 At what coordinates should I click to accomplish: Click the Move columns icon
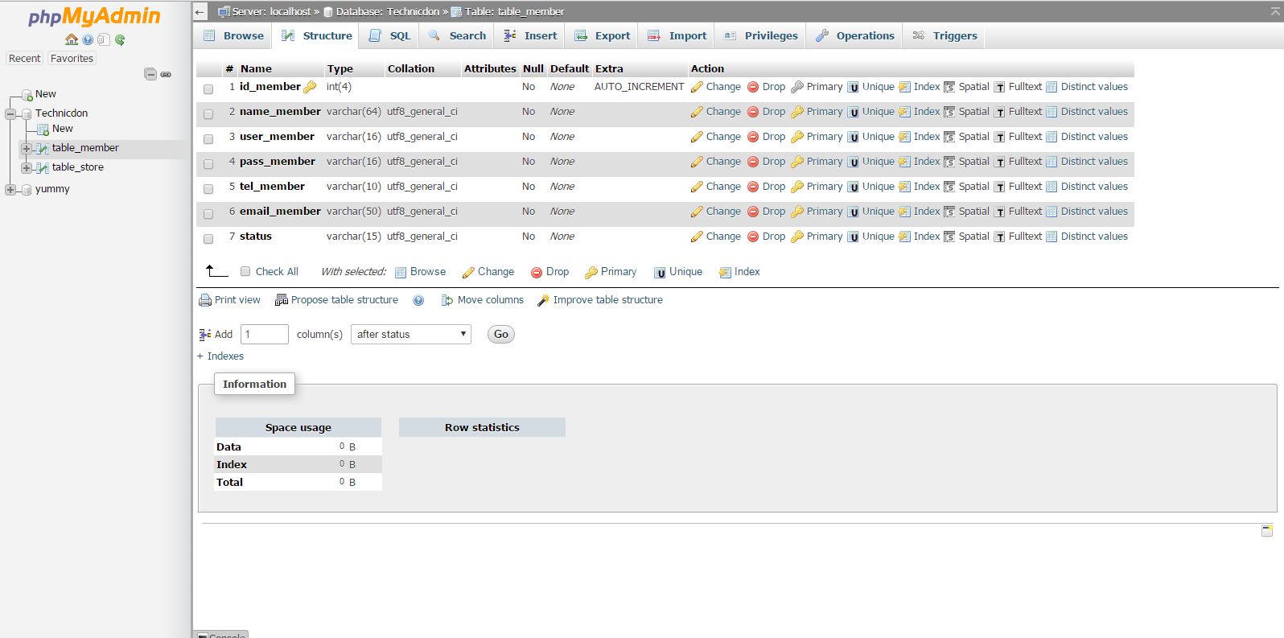pyautogui.click(x=447, y=300)
